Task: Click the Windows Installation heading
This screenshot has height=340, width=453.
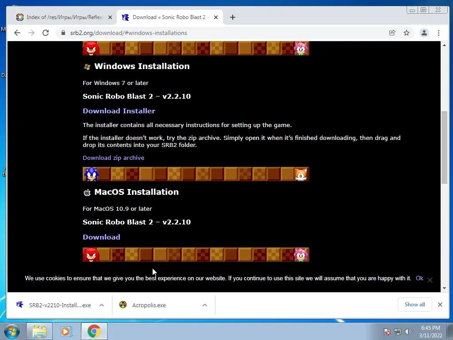Action: pyautogui.click(x=142, y=66)
